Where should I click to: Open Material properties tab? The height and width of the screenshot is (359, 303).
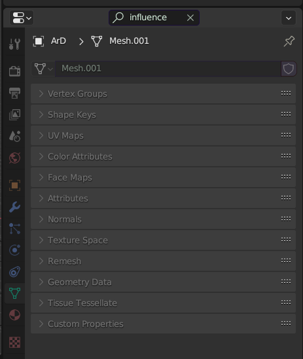(x=14, y=315)
